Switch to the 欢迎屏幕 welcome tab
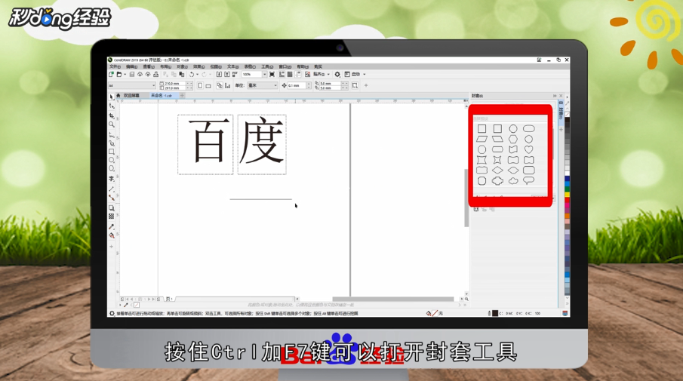This screenshot has width=683, height=381. tap(131, 96)
